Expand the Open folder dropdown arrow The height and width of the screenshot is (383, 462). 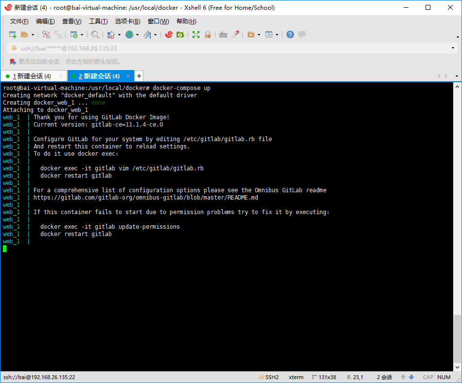(x=33, y=35)
